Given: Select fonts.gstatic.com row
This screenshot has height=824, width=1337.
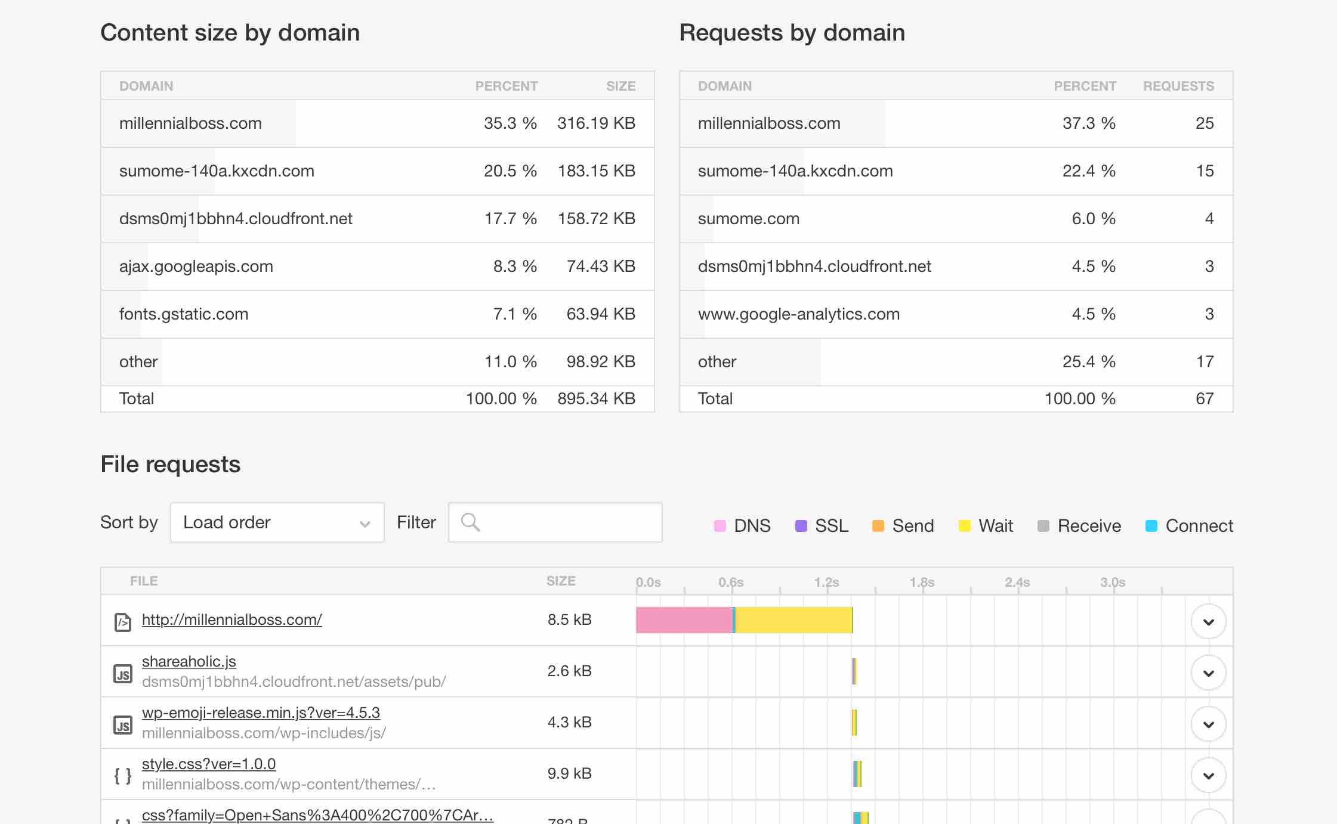Looking at the screenshot, I should click(x=378, y=314).
